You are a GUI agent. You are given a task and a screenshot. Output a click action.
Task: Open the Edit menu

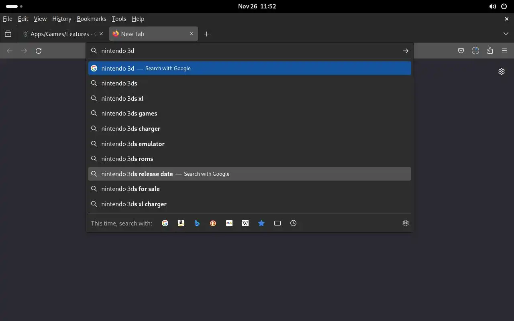tap(23, 19)
